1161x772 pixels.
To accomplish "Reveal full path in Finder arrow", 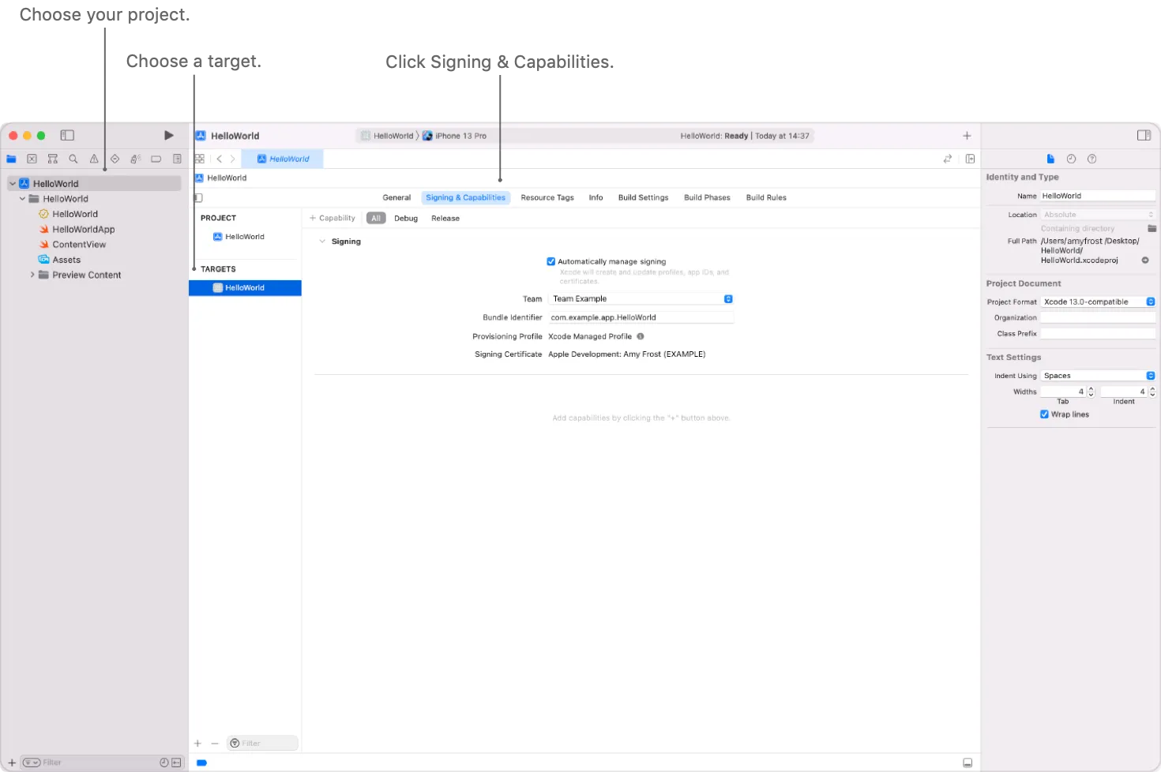I will click(1145, 260).
